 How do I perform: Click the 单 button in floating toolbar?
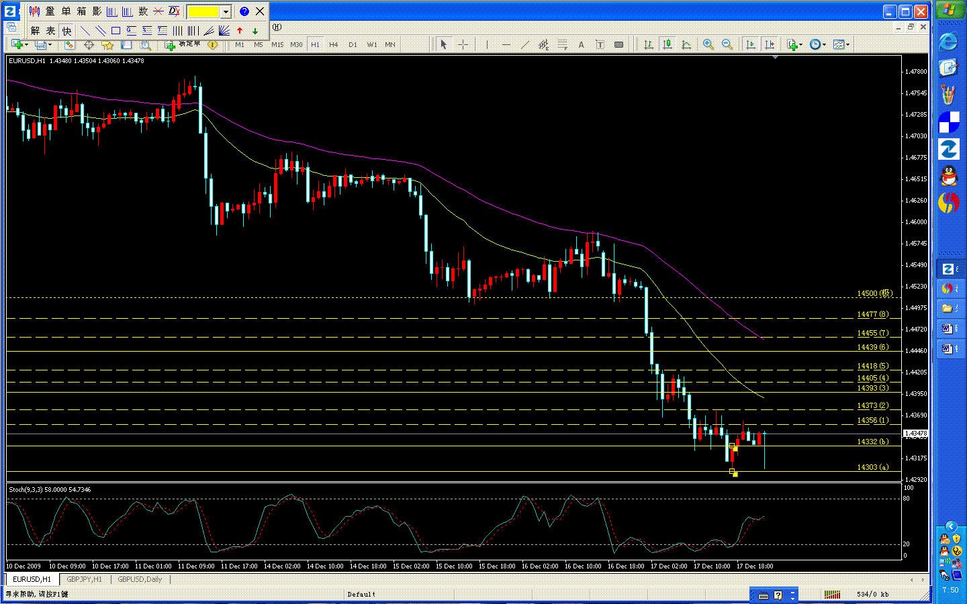tap(66, 11)
